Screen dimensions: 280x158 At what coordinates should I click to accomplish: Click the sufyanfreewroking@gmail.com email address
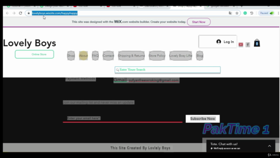[x=154, y=80]
